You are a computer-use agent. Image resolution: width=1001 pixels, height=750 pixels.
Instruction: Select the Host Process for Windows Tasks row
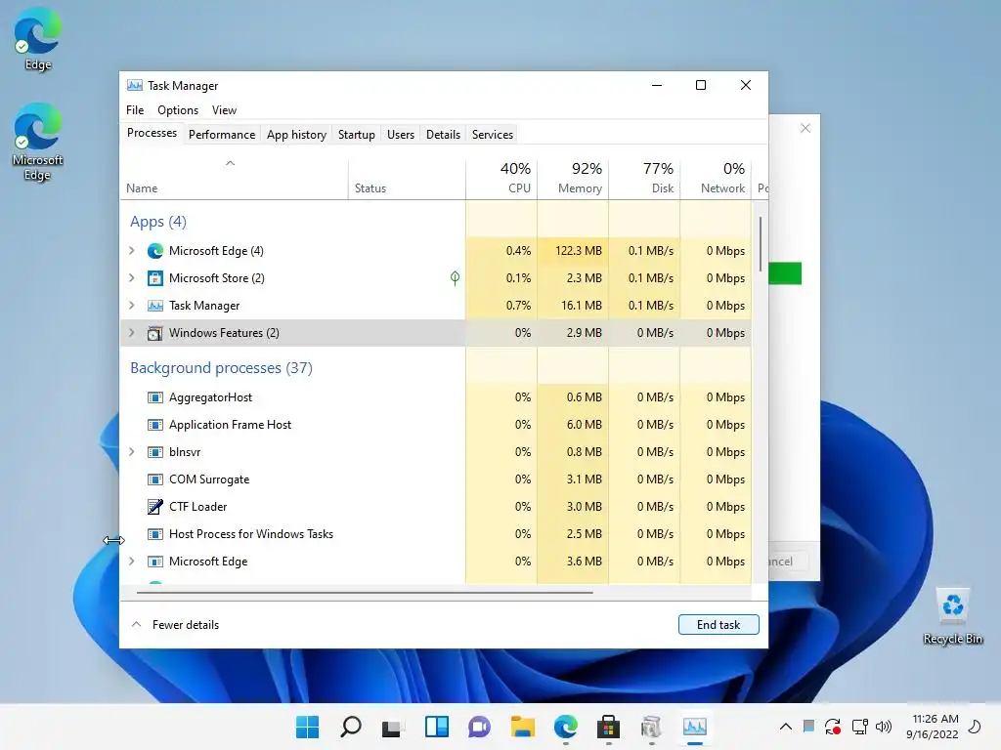coord(436,534)
